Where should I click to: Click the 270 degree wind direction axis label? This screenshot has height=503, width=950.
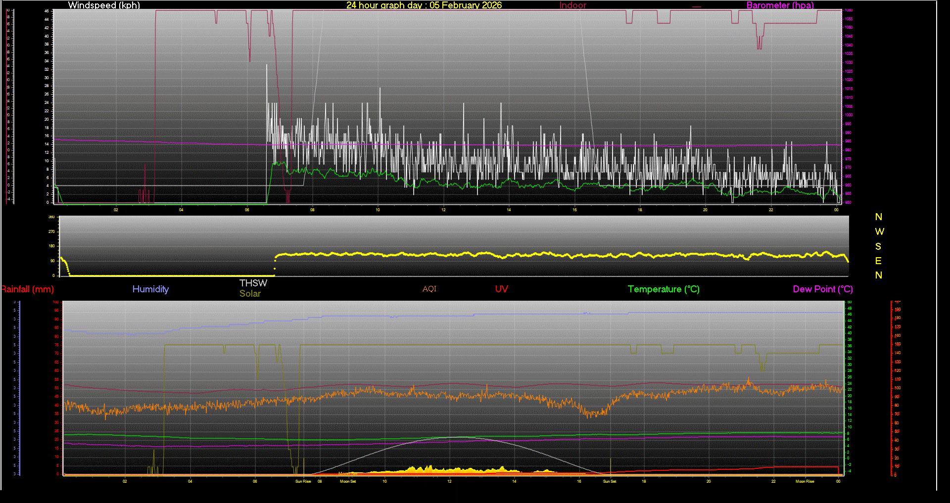tap(52, 231)
